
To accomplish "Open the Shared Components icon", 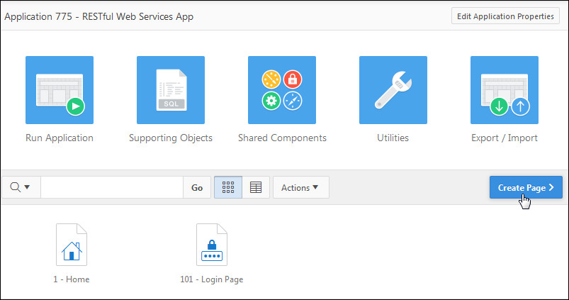I will pos(282,90).
